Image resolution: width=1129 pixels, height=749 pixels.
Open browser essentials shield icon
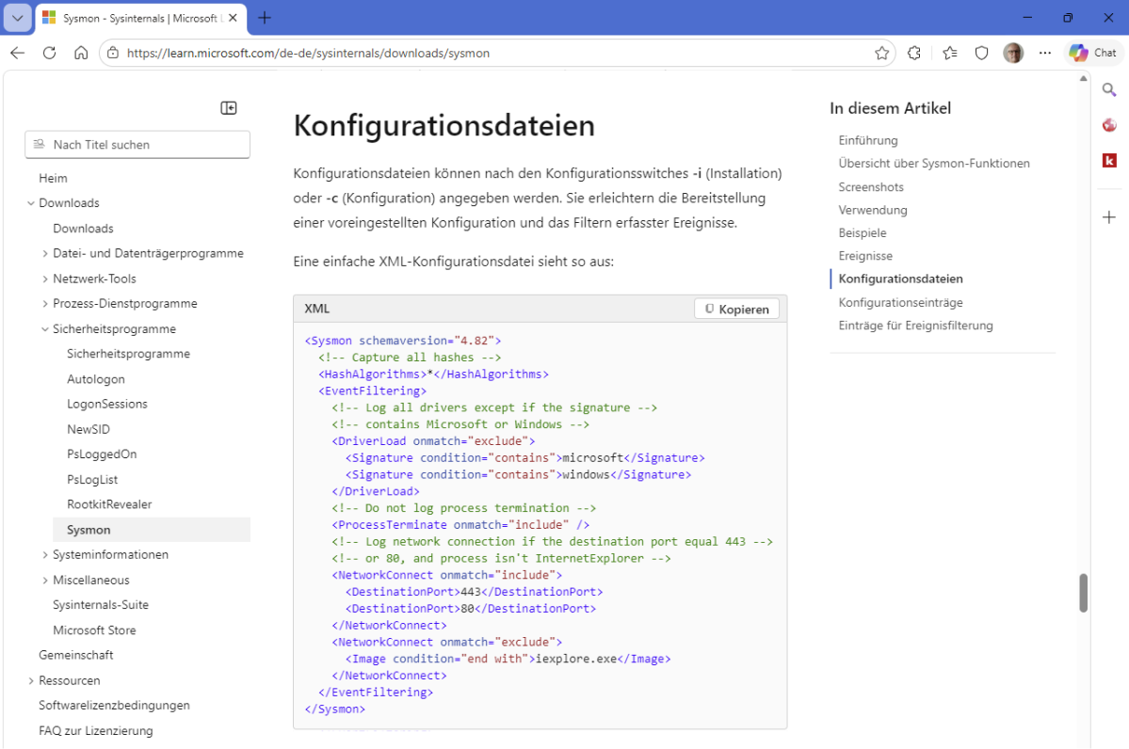[981, 53]
